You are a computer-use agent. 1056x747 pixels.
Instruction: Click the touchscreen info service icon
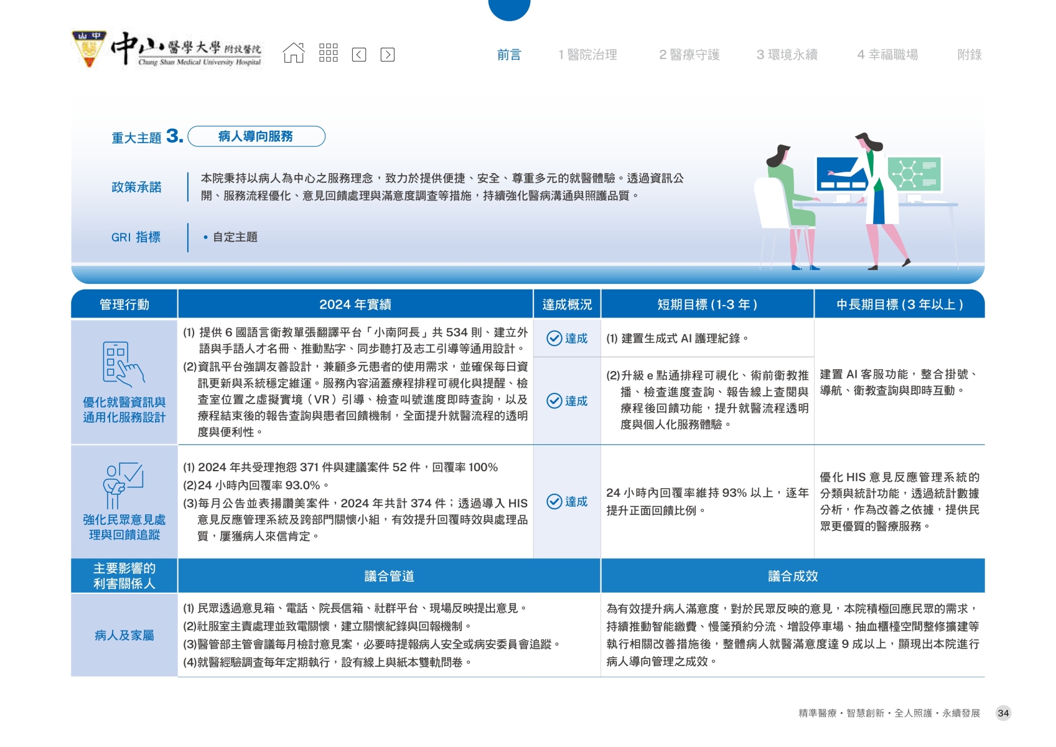(x=123, y=363)
